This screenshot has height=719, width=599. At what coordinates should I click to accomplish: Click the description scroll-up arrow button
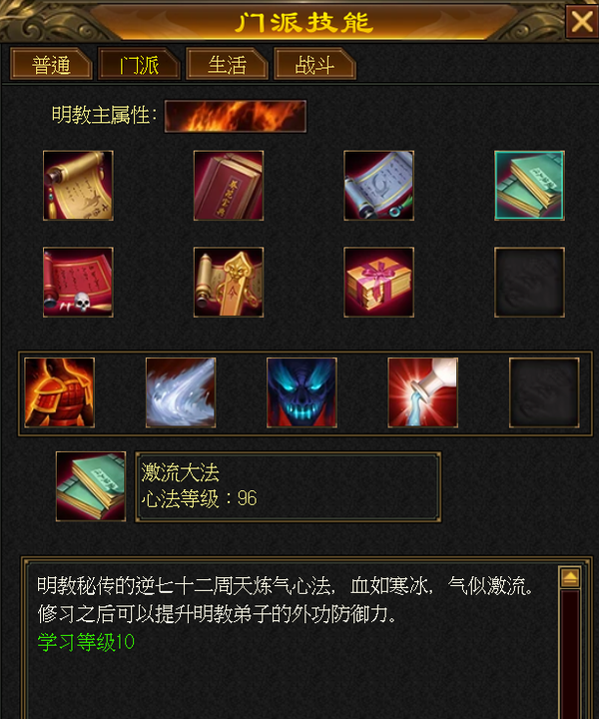pyautogui.click(x=570, y=578)
